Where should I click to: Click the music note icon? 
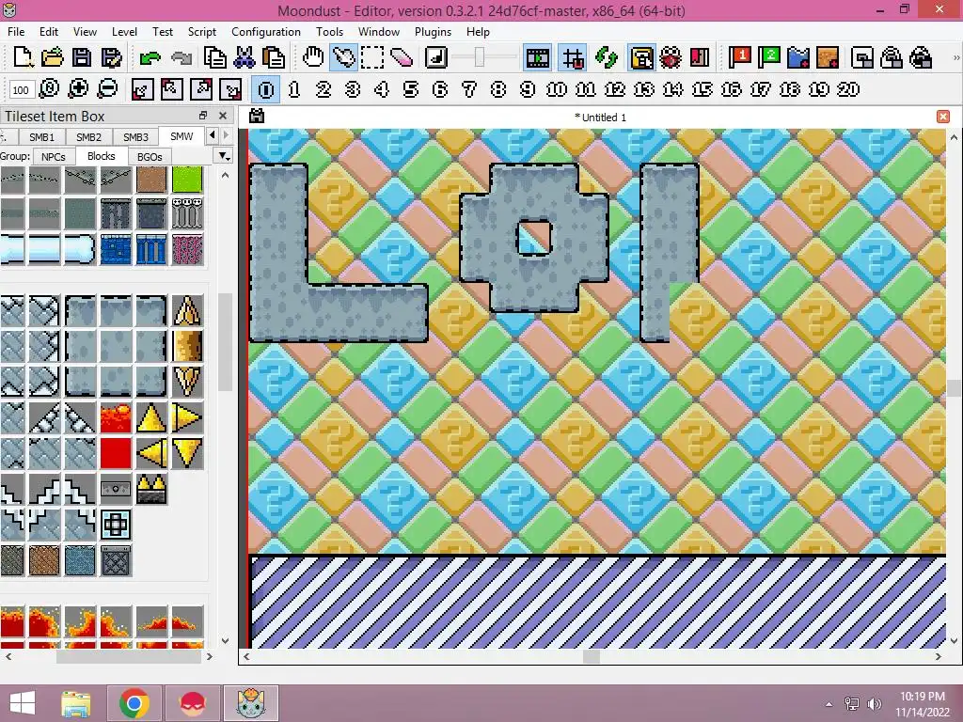[x=436, y=57]
